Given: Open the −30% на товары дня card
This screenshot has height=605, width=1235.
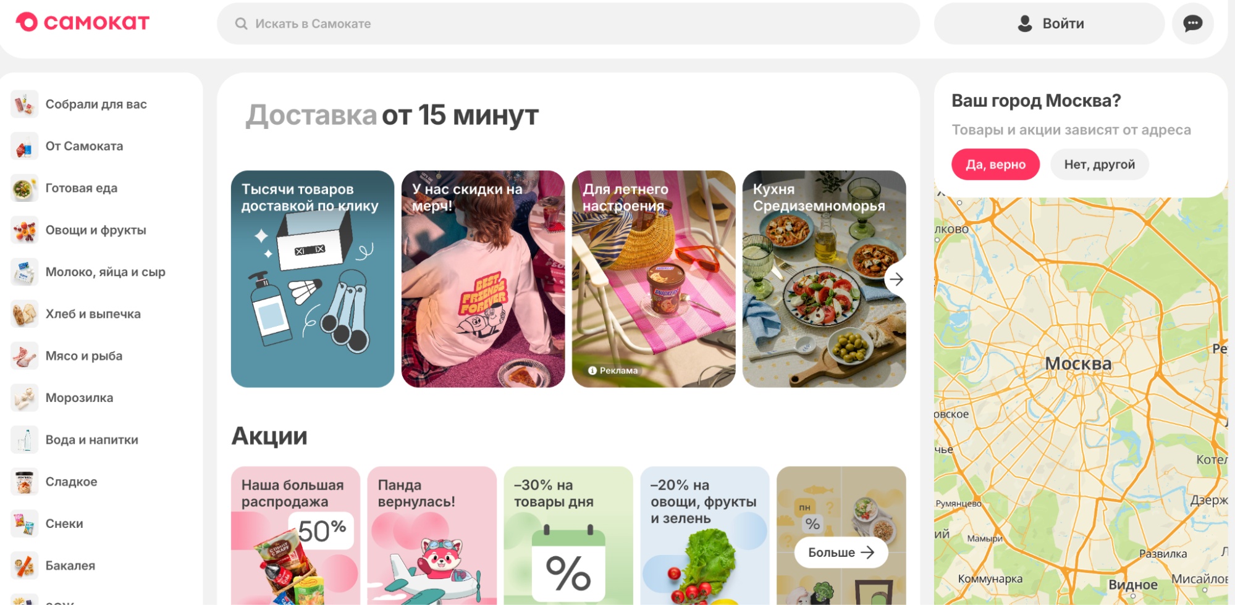Looking at the screenshot, I should coord(568,535).
